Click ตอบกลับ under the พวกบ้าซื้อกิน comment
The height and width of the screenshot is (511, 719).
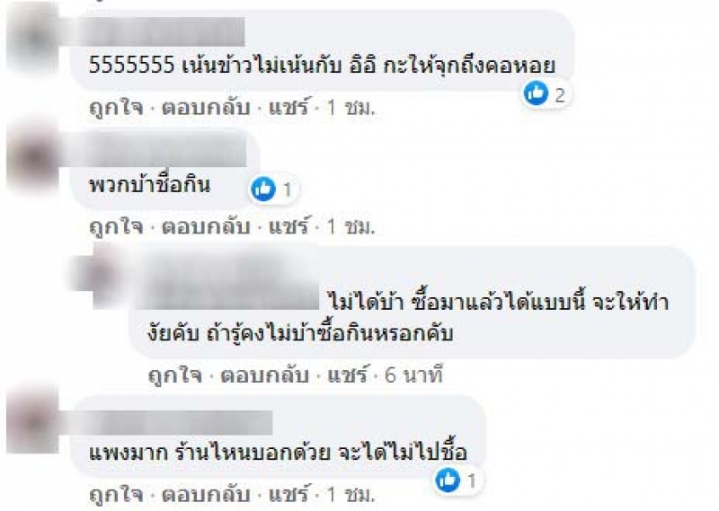[x=206, y=227]
